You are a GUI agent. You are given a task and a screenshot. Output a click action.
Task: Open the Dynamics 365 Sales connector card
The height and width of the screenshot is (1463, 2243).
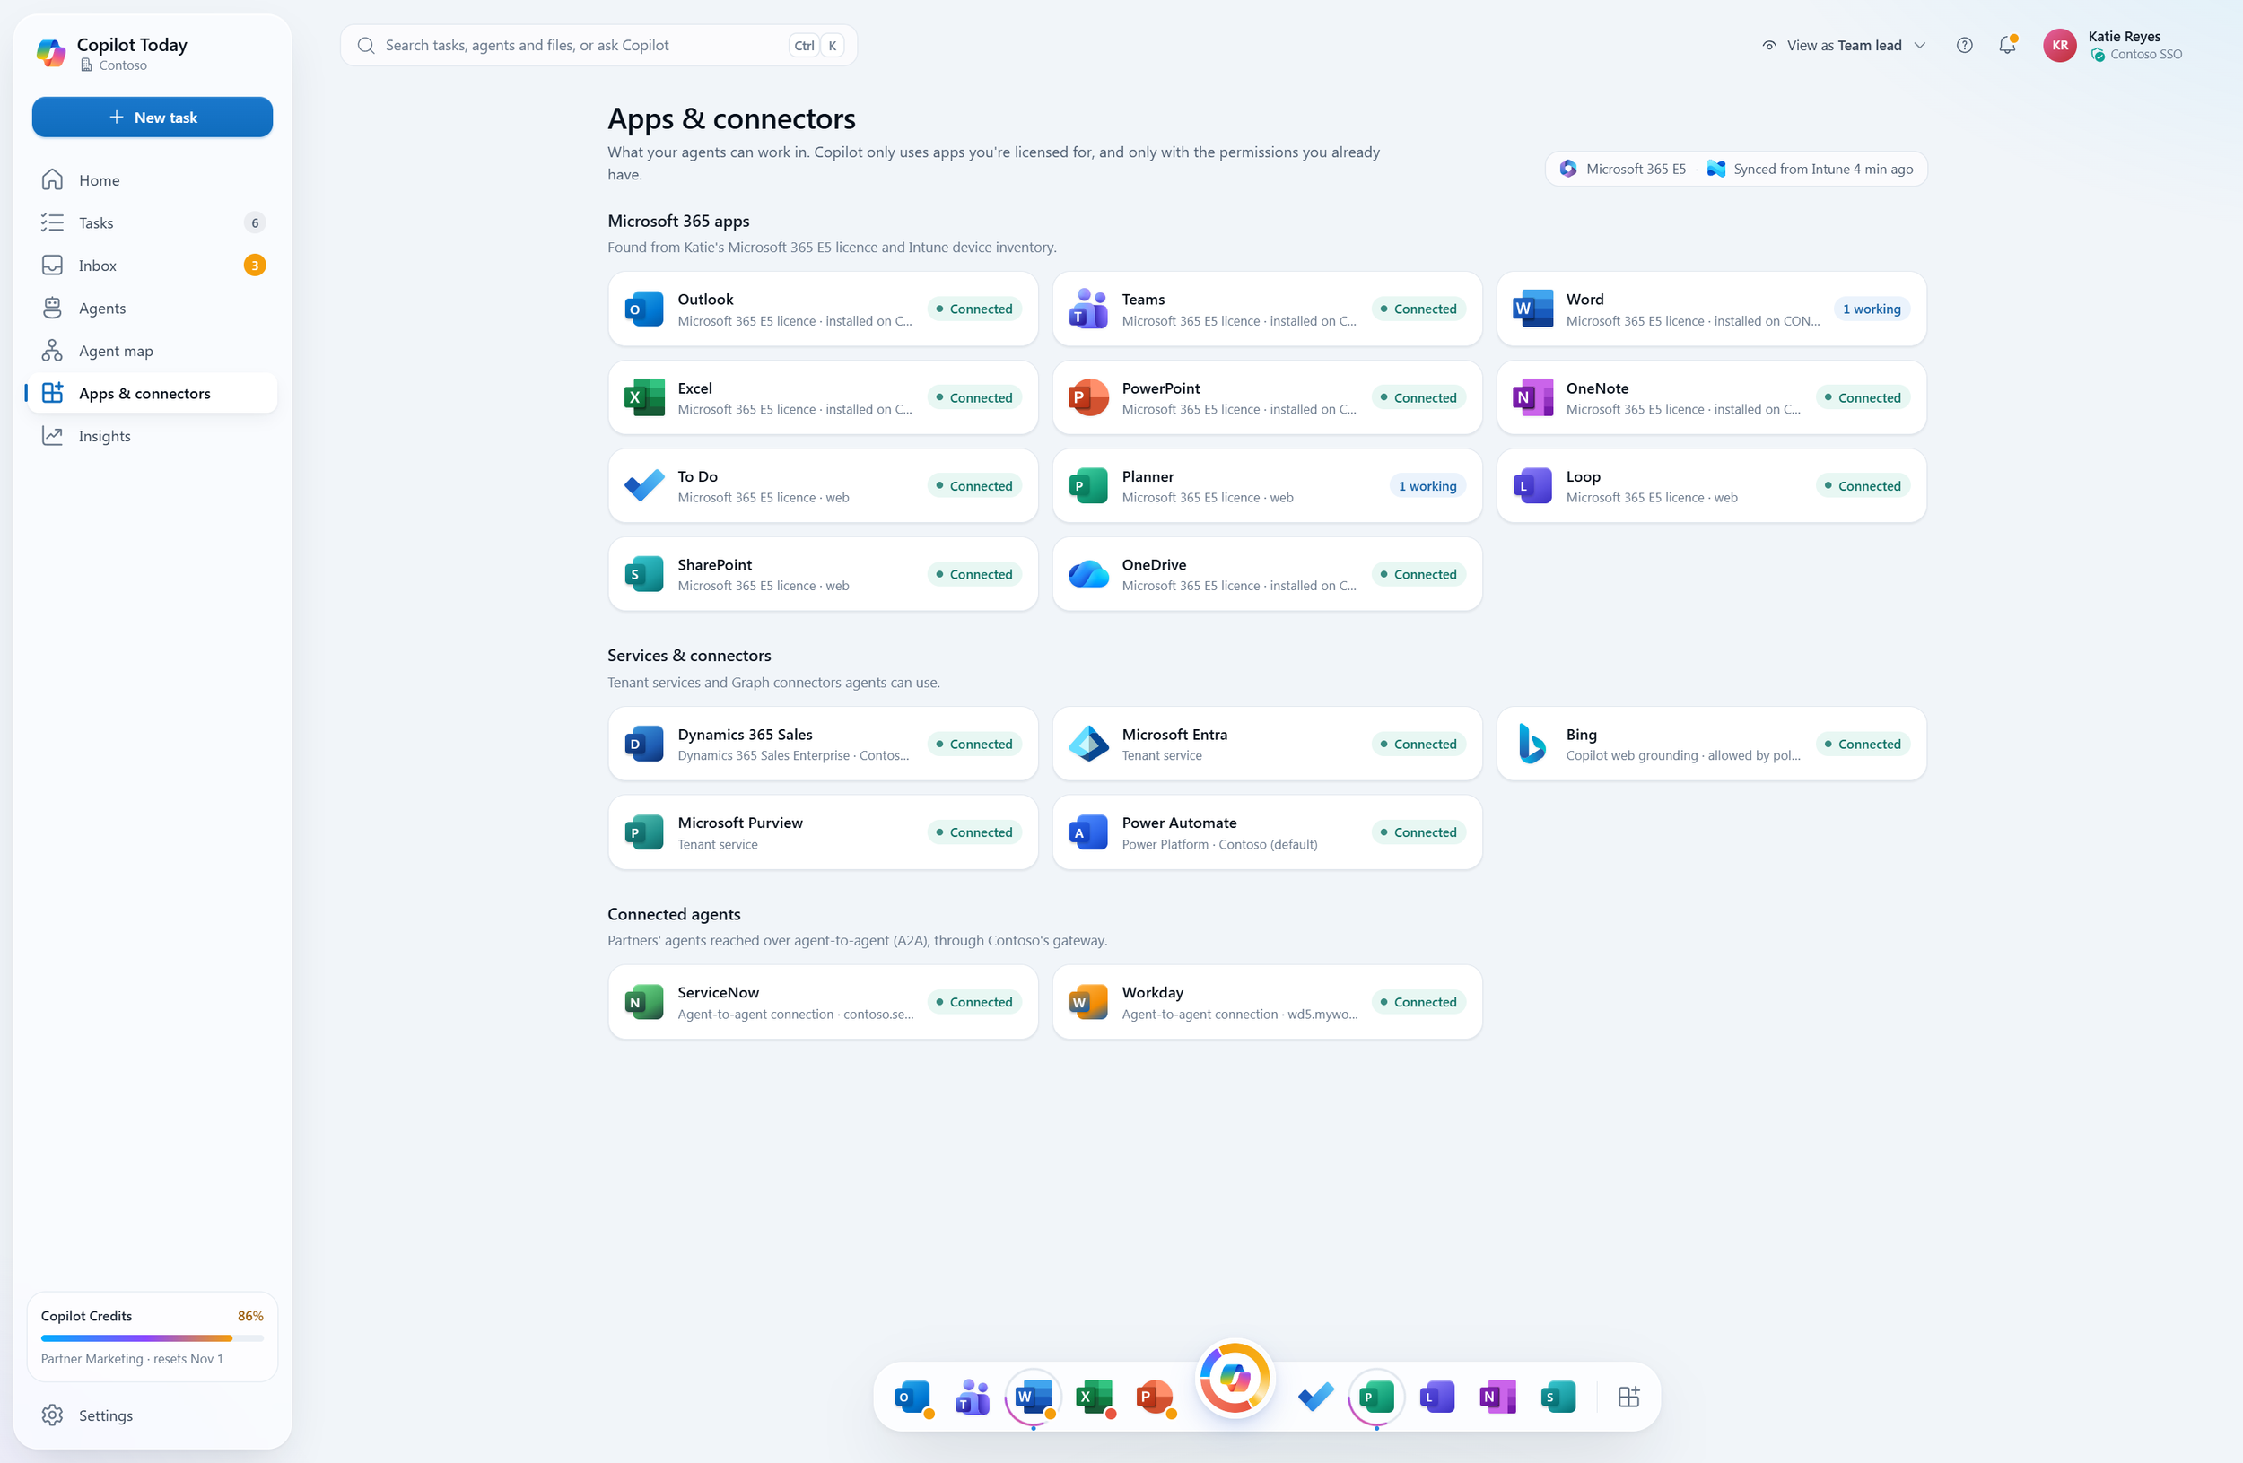[x=823, y=745]
